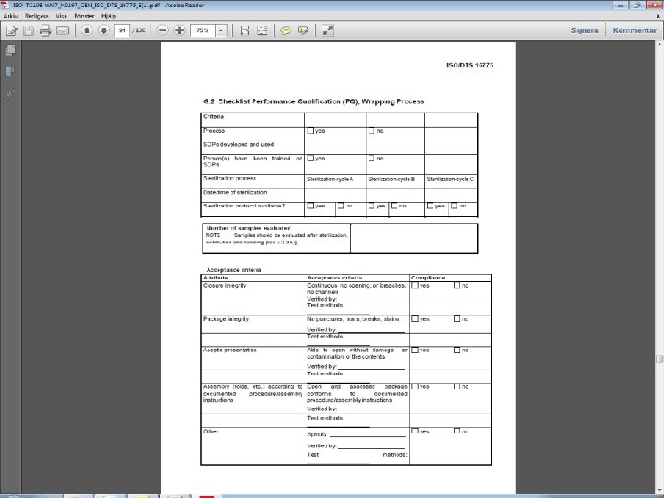Click 'Number of samples evaluated' text
The image size is (664, 498).
249,228
